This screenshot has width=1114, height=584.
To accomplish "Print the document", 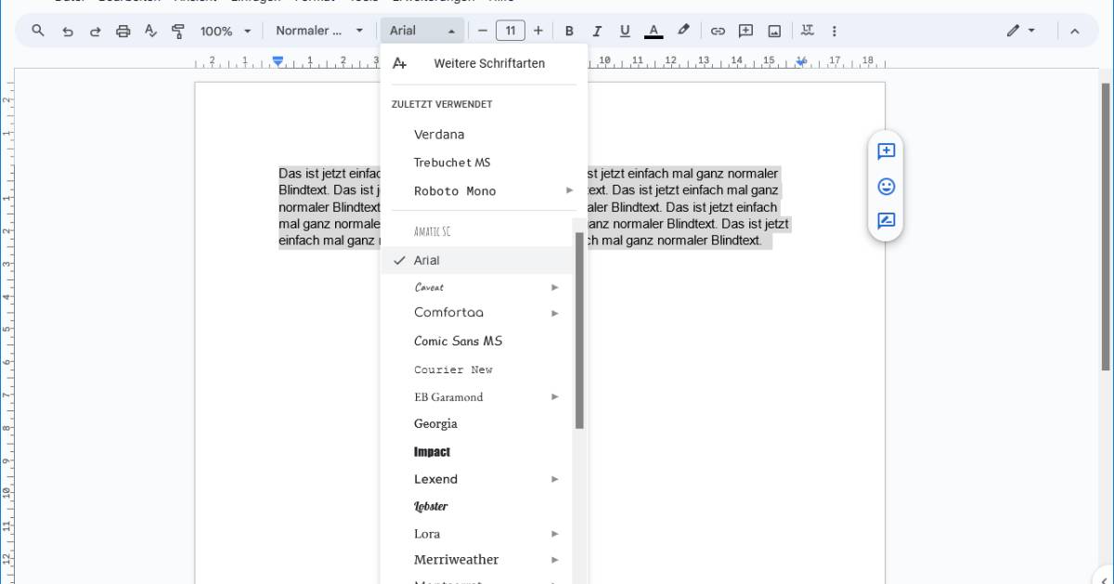I will (x=123, y=30).
